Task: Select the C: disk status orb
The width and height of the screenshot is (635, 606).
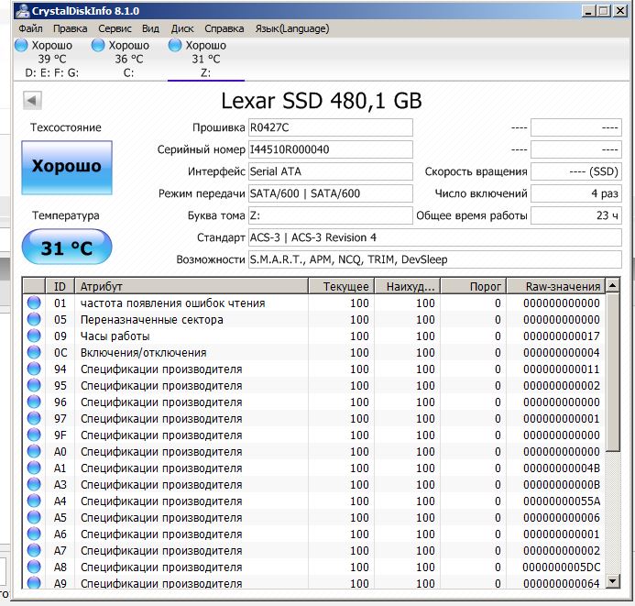Action: [98, 45]
